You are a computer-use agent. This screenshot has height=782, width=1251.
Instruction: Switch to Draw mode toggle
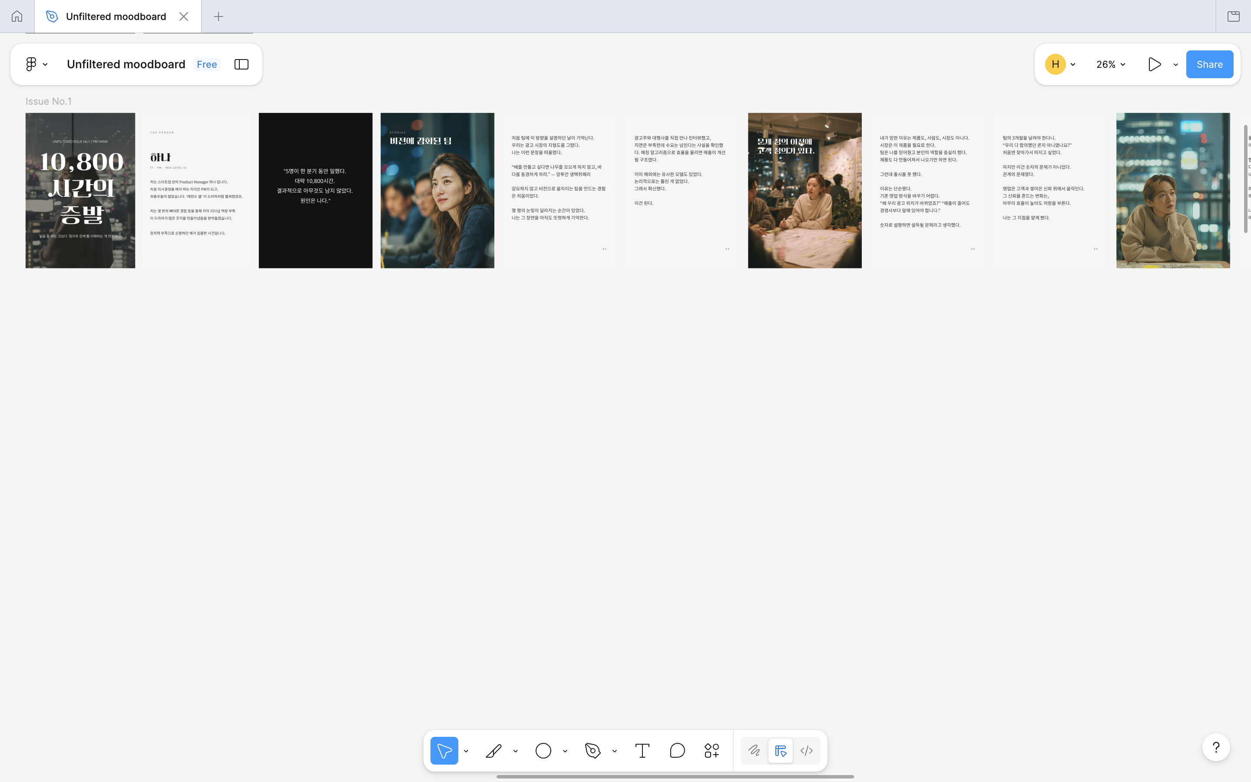pos(754,750)
